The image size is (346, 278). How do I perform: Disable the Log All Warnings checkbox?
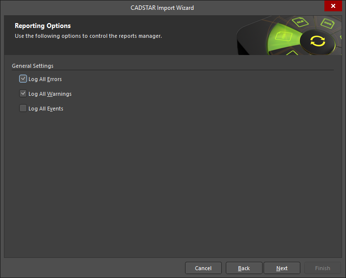(23, 94)
